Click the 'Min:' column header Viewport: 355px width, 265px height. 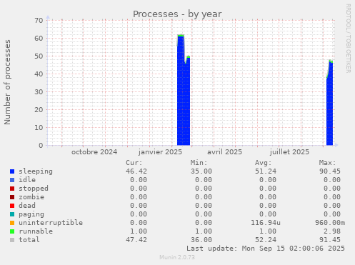click(199, 163)
